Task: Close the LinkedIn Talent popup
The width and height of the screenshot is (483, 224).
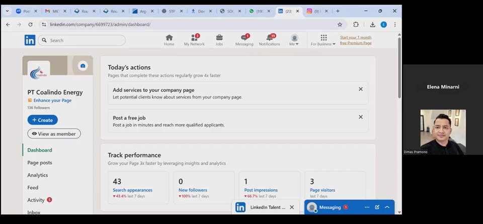Action: point(292,207)
